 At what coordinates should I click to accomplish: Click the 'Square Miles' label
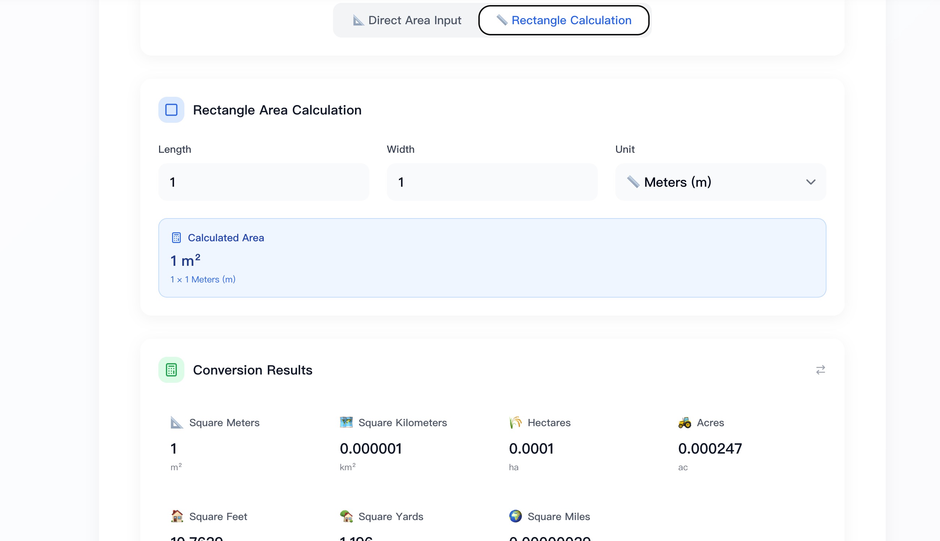click(559, 516)
